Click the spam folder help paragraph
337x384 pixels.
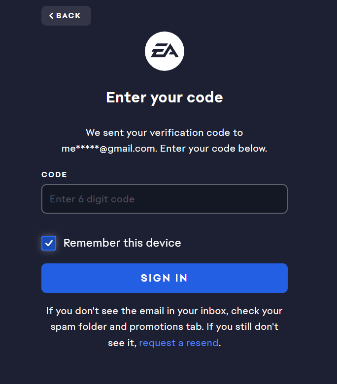pos(165,327)
